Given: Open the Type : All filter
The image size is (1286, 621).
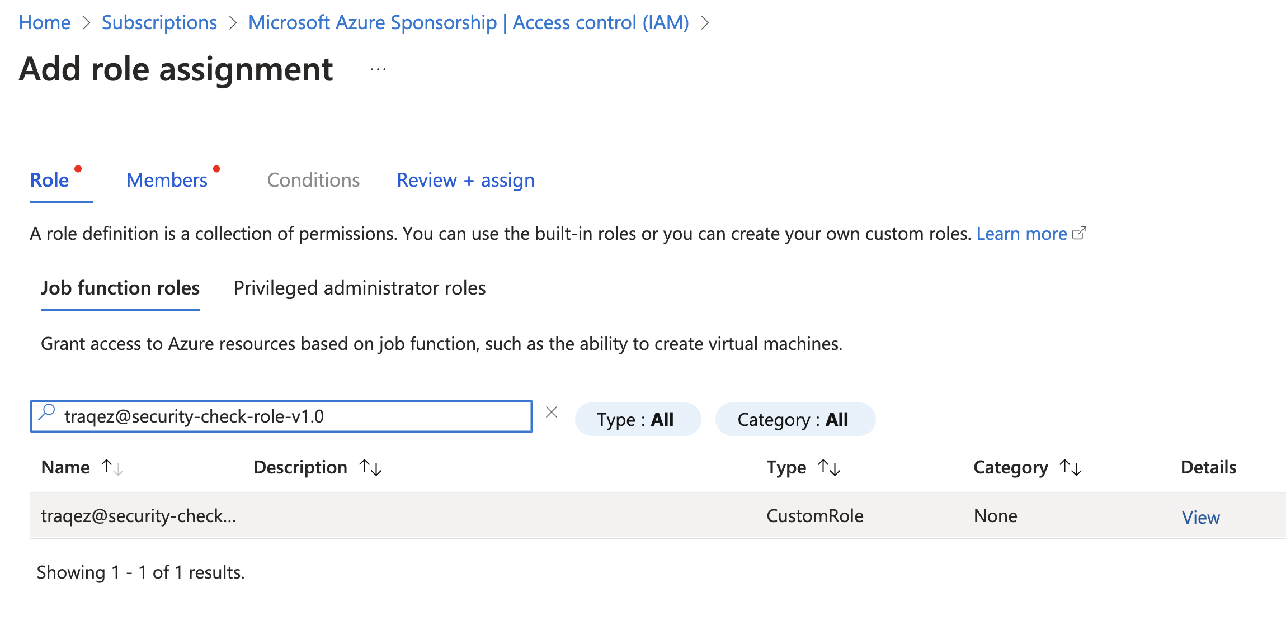Looking at the screenshot, I should 637,419.
